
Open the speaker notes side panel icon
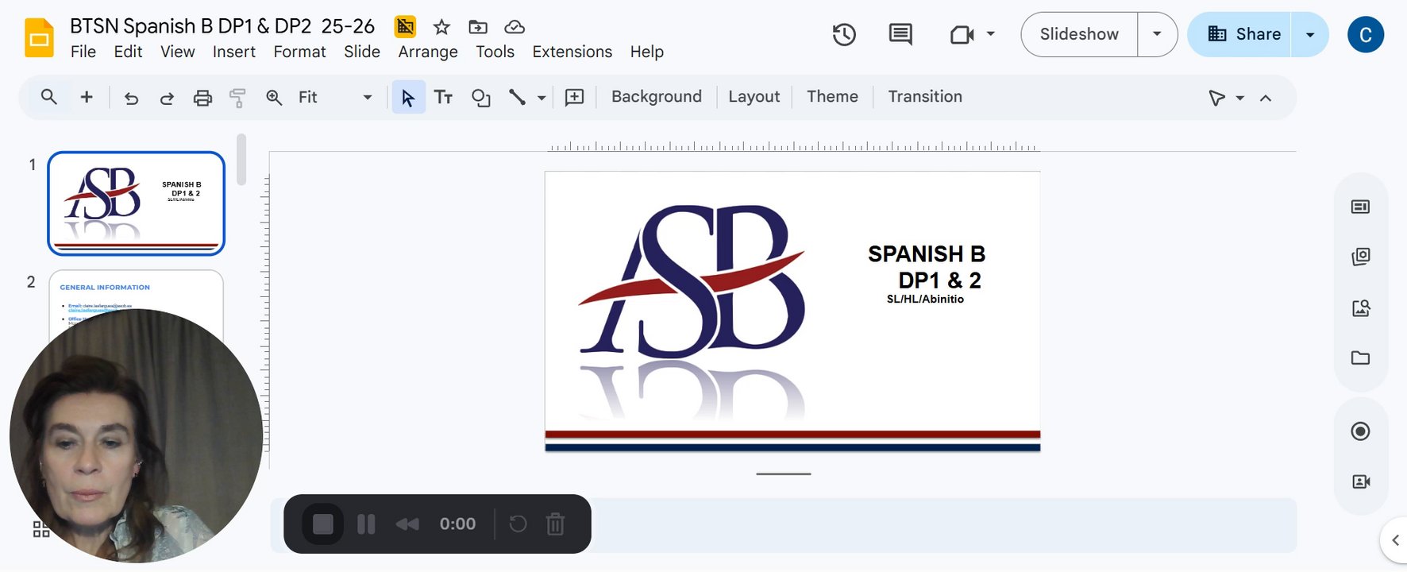pos(1360,207)
